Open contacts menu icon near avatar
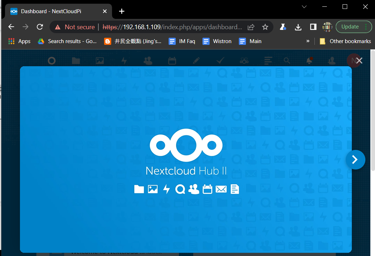The height and width of the screenshot is (256, 375). pyautogui.click(x=332, y=61)
